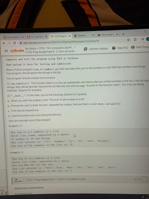The width and height of the screenshot is (149, 199).
Task: Close the Students tab
Action: [x=93, y=35]
